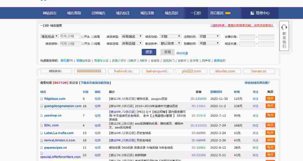Image resolution: width=303 pixels, height=161 pixels.
Task: Select checkbox for guangdongmansion.com
Action: coord(42,106)
